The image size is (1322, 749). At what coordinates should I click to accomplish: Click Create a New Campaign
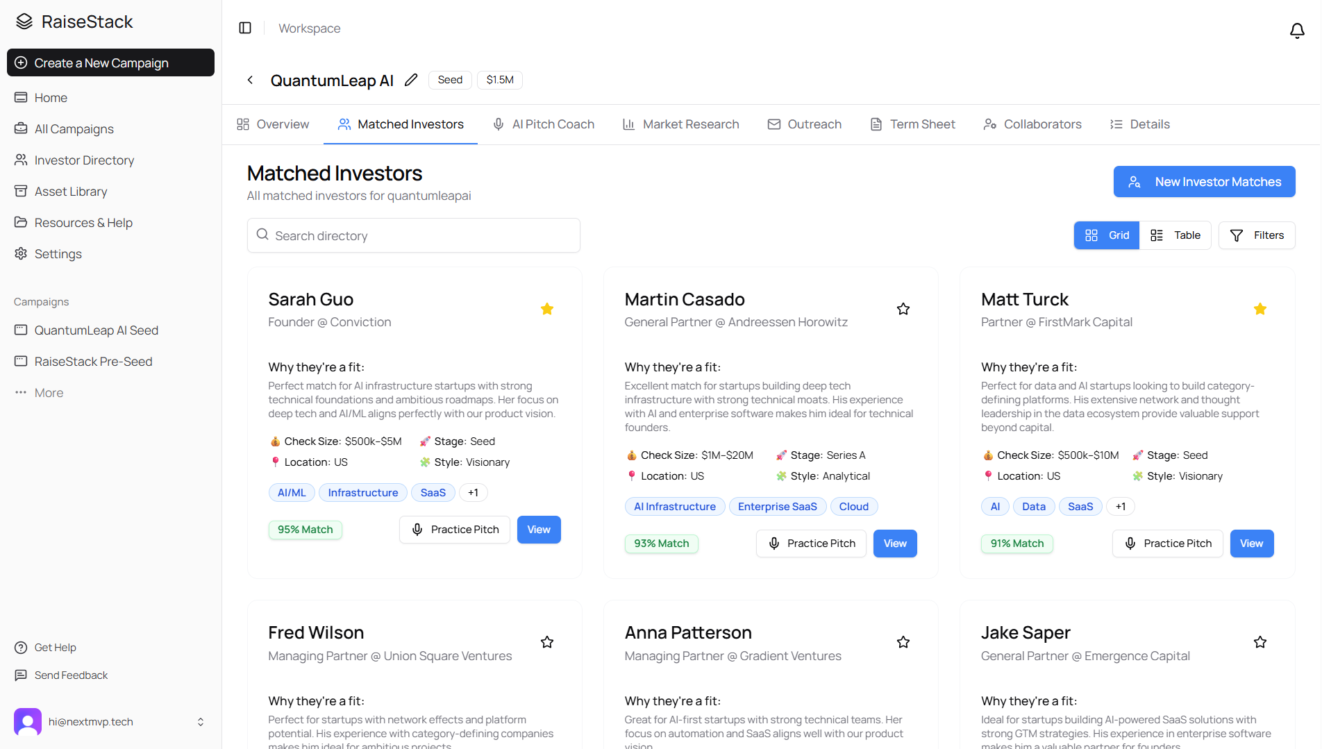click(x=110, y=62)
